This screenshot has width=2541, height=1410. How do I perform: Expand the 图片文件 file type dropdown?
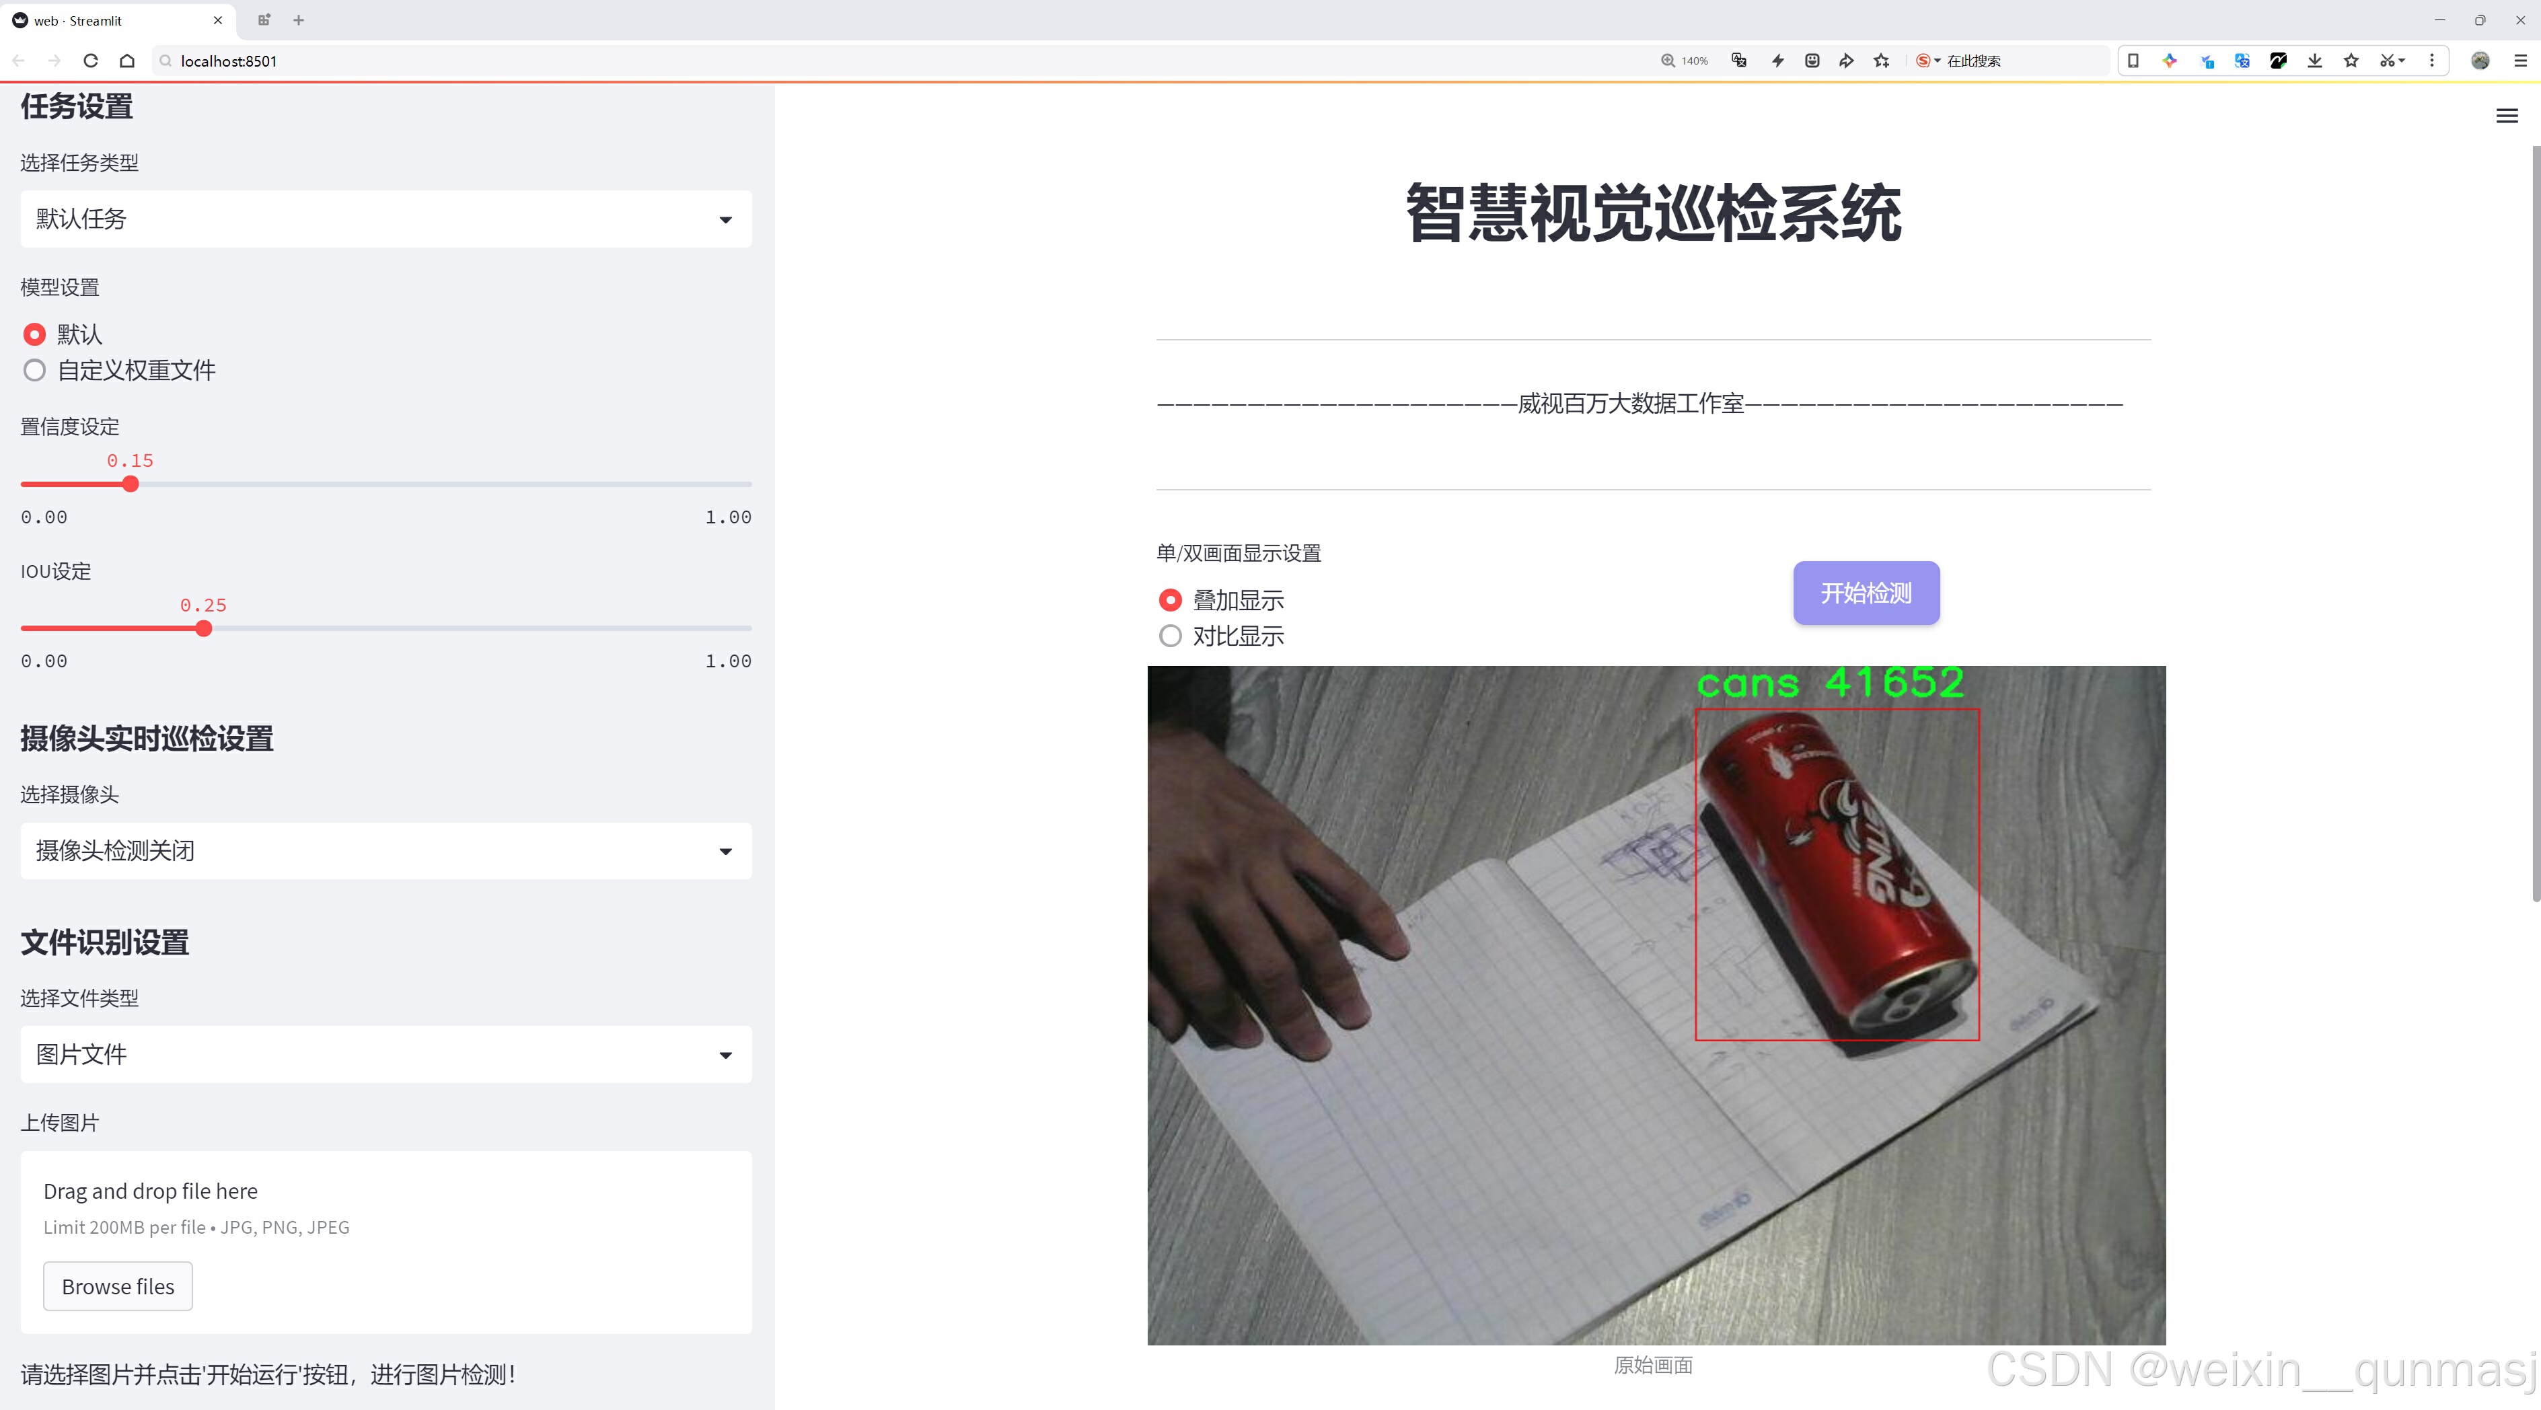(x=385, y=1054)
